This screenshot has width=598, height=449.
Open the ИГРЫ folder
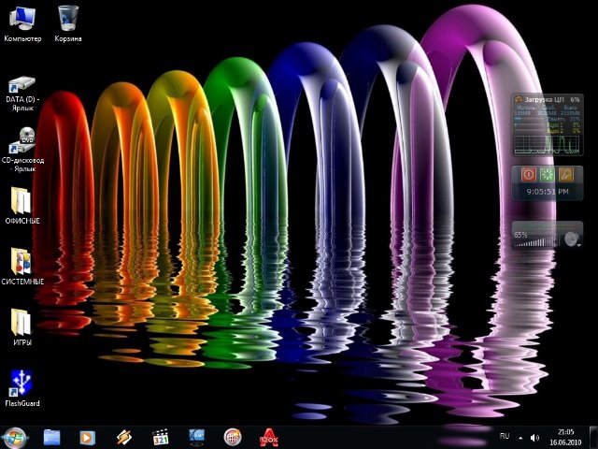(x=21, y=322)
